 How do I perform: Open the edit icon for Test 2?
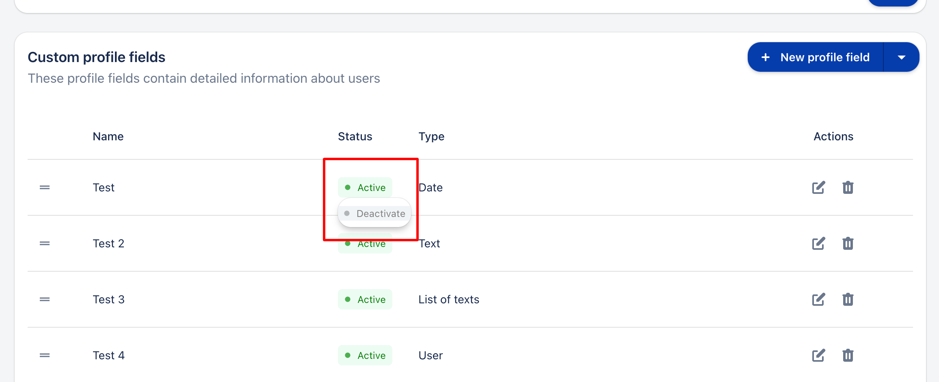point(818,243)
